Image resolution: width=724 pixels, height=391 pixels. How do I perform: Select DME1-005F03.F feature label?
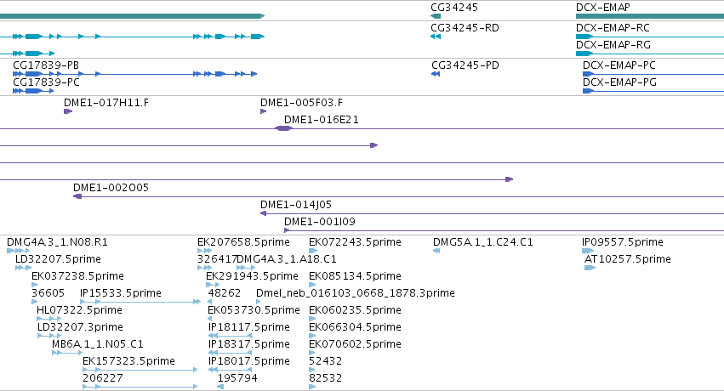click(301, 102)
